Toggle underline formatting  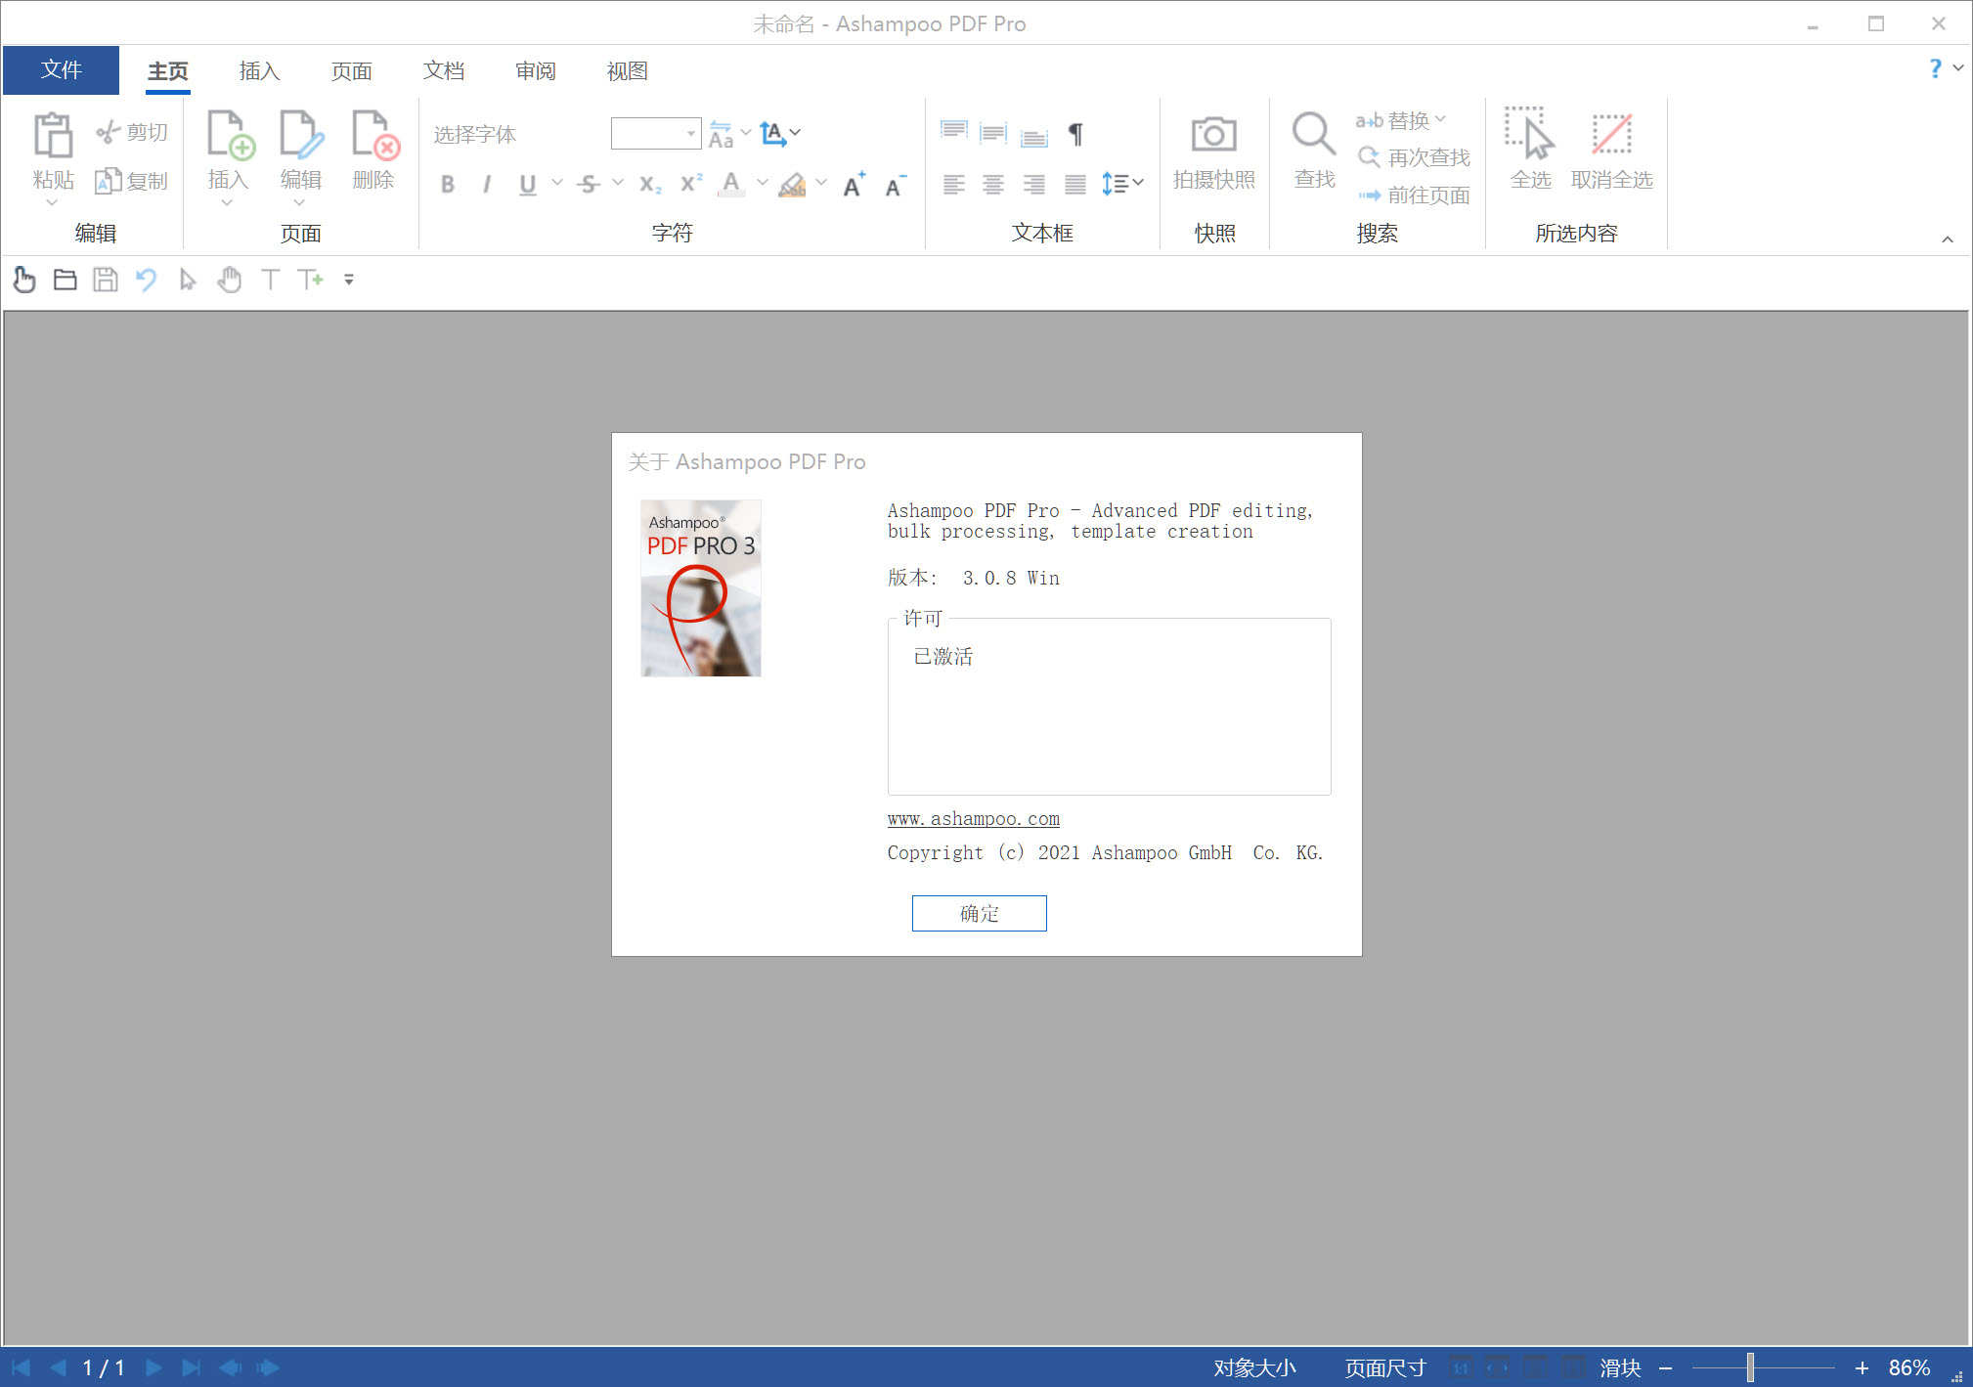[527, 184]
